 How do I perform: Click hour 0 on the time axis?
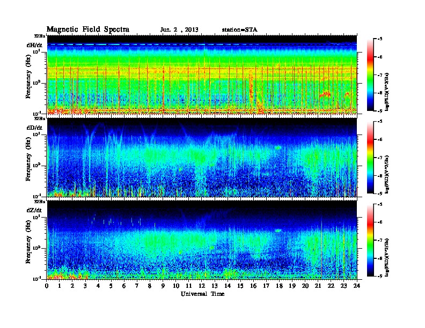pos(47,286)
